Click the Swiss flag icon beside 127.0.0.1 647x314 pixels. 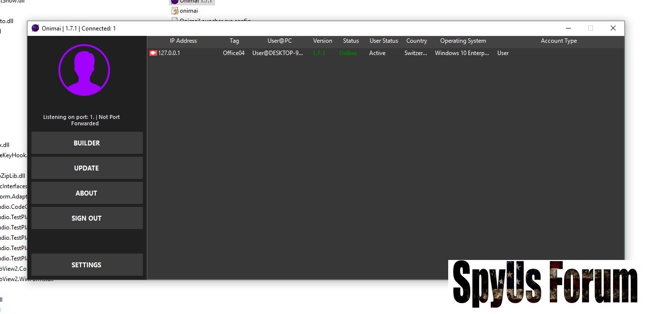tap(153, 53)
